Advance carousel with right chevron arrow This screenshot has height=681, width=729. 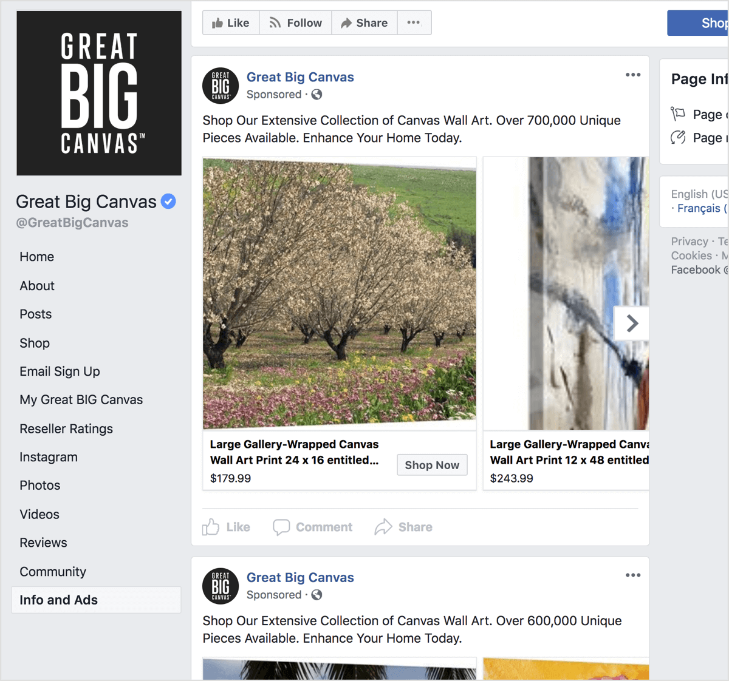(x=632, y=324)
